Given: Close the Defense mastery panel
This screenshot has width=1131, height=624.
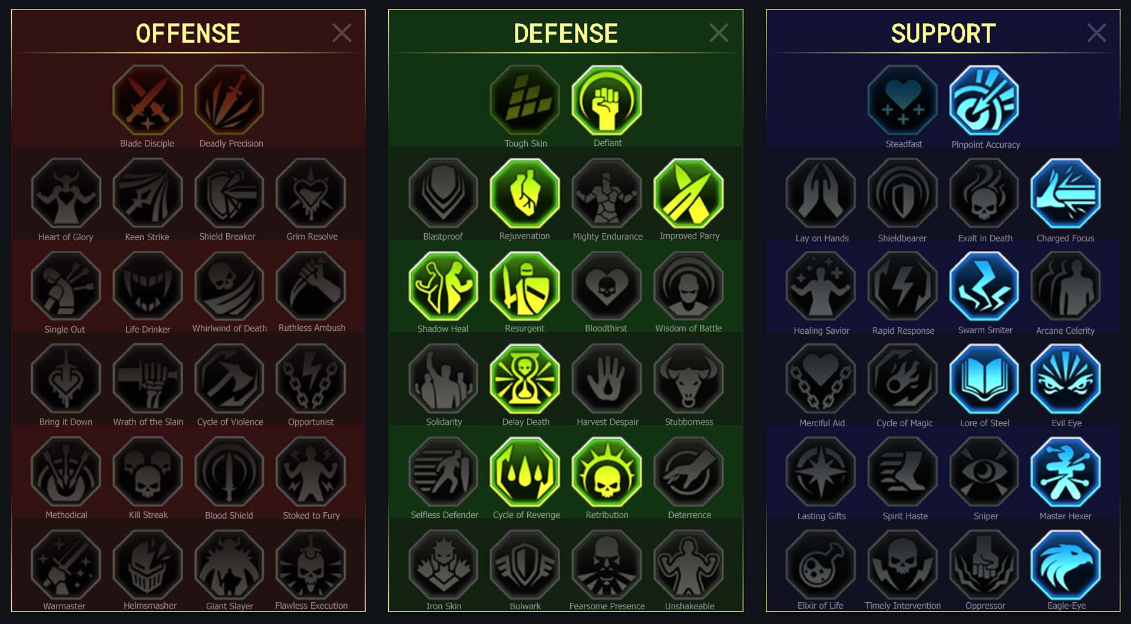Looking at the screenshot, I should pyautogui.click(x=719, y=33).
